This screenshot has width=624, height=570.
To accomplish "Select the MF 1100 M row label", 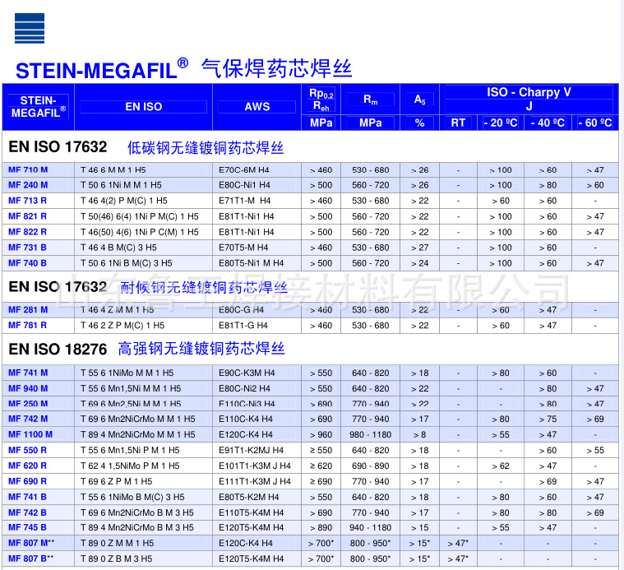I will click(30, 434).
